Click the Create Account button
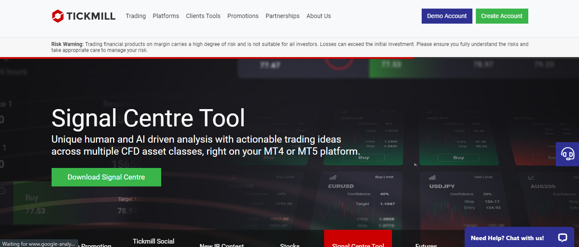The height and width of the screenshot is (247, 579). 502,16
